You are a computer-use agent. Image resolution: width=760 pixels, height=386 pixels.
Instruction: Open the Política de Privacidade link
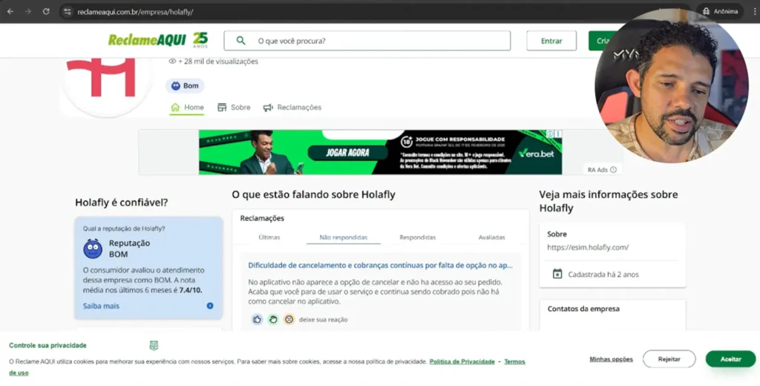pyautogui.click(x=462, y=362)
